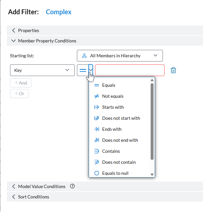Viewport: 203px width, 212px height.
Task: Click the Starts with arrow icon
Action: coord(96,107)
